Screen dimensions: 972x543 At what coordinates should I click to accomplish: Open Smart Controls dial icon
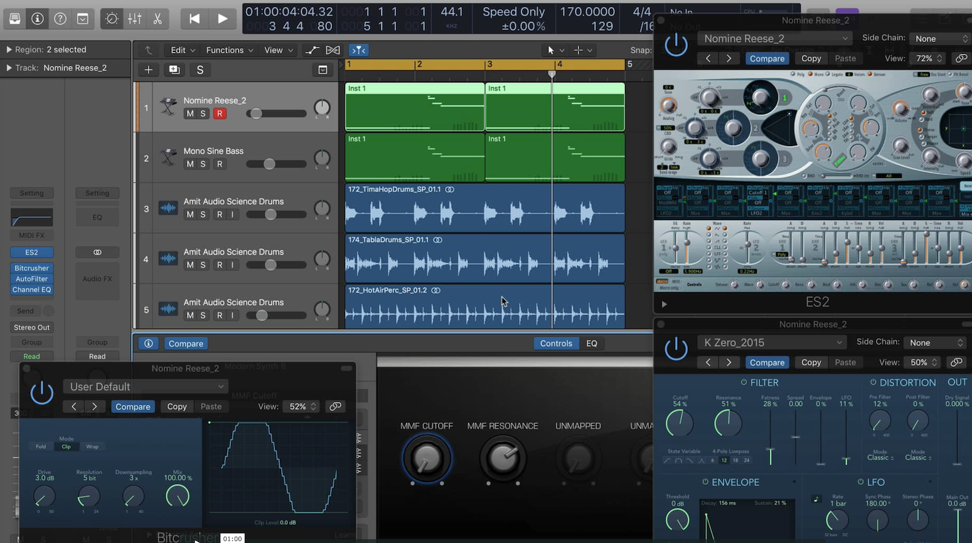coord(112,19)
